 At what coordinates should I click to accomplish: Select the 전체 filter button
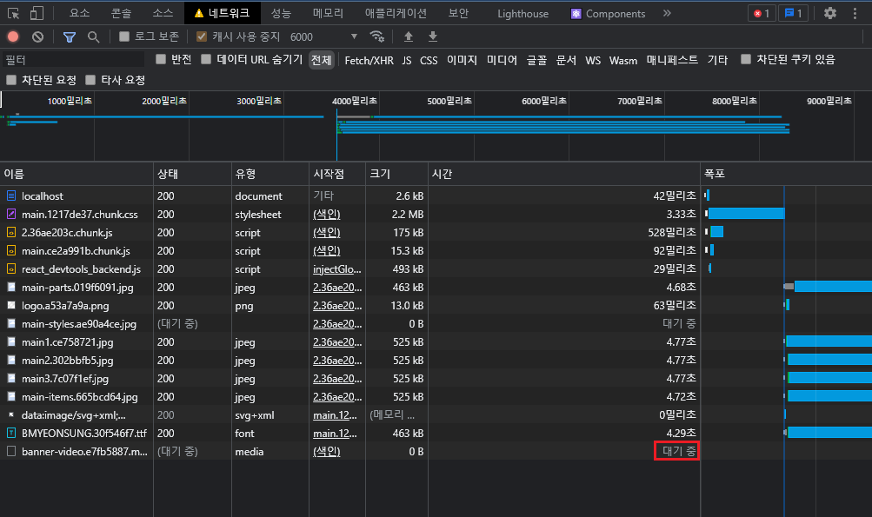321,60
